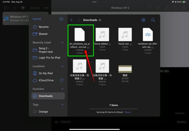Open the 簡報 presentation file
The image size is (189, 131).
pos(125,69)
